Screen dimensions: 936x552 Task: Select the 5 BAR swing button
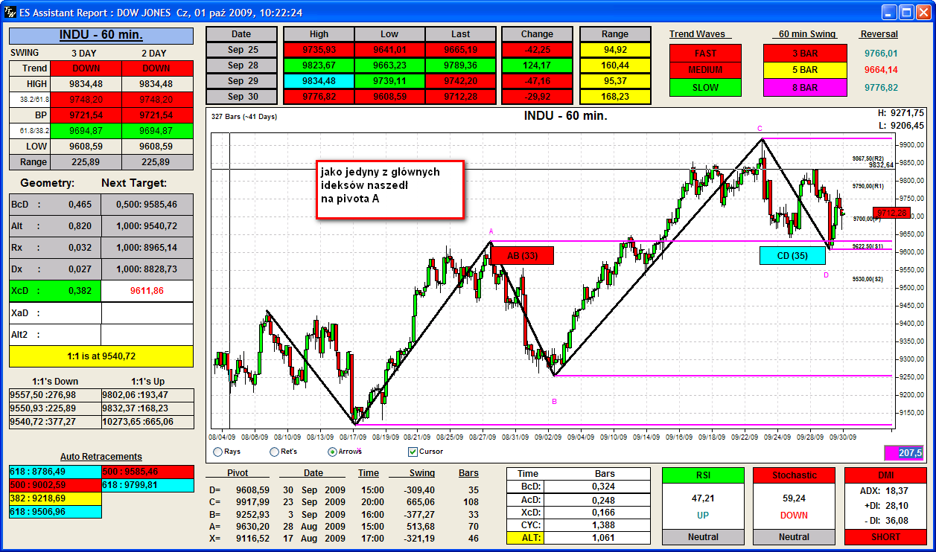pyautogui.click(x=805, y=70)
